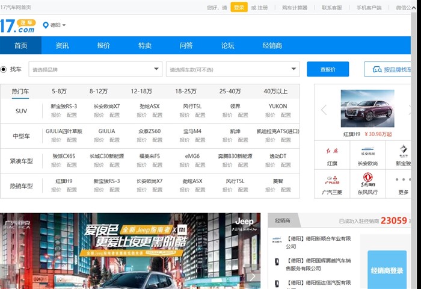Open the 特卖 navigation item
421x289 pixels.
coord(145,45)
